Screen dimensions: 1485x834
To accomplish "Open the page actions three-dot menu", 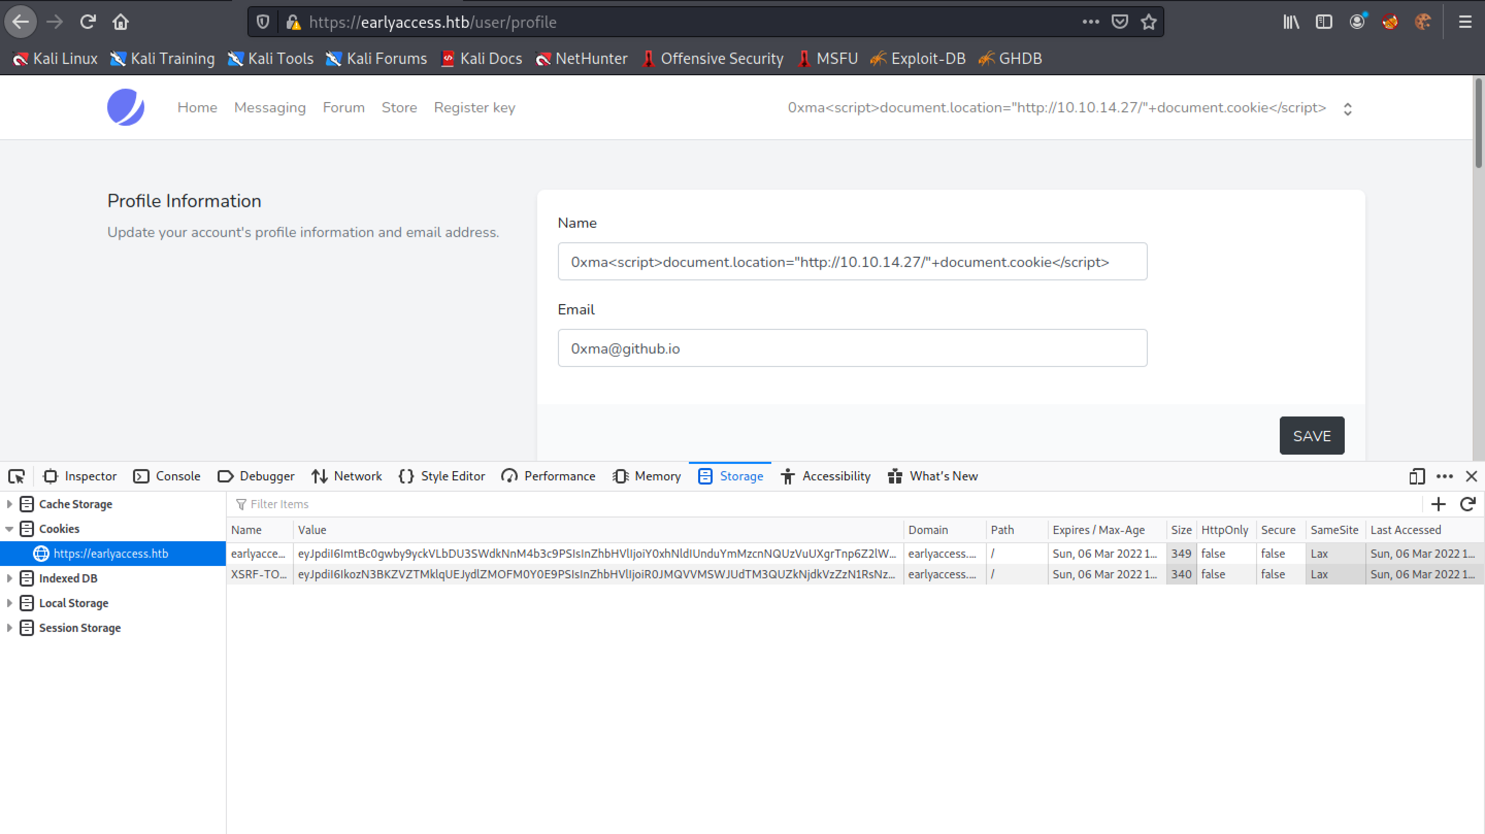I will tap(1091, 22).
